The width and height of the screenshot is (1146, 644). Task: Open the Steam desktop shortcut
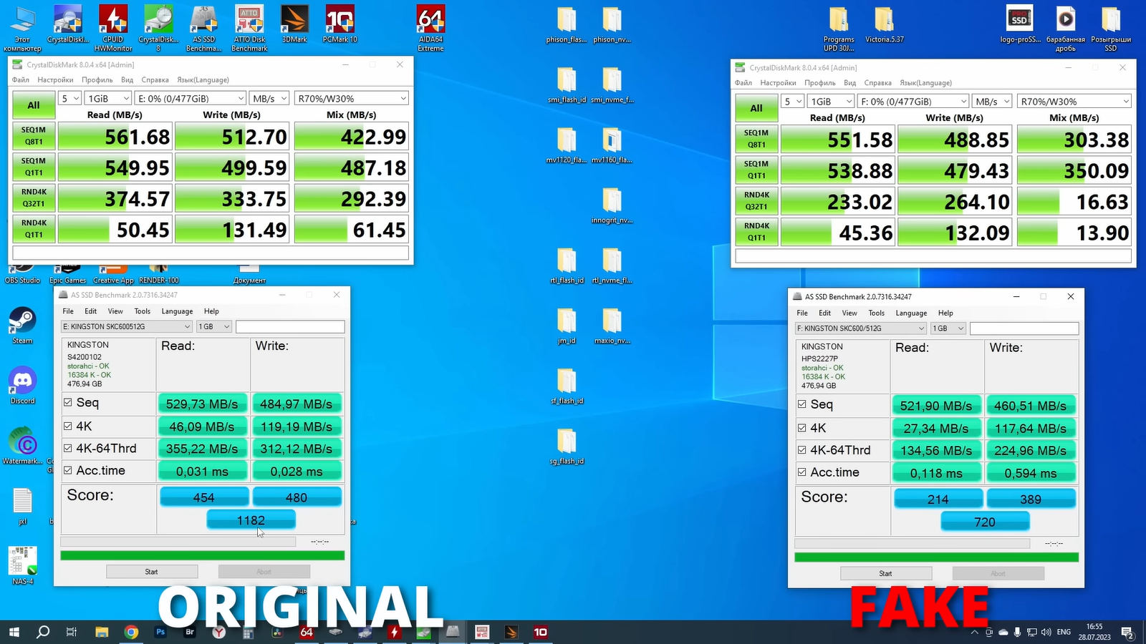click(x=22, y=322)
